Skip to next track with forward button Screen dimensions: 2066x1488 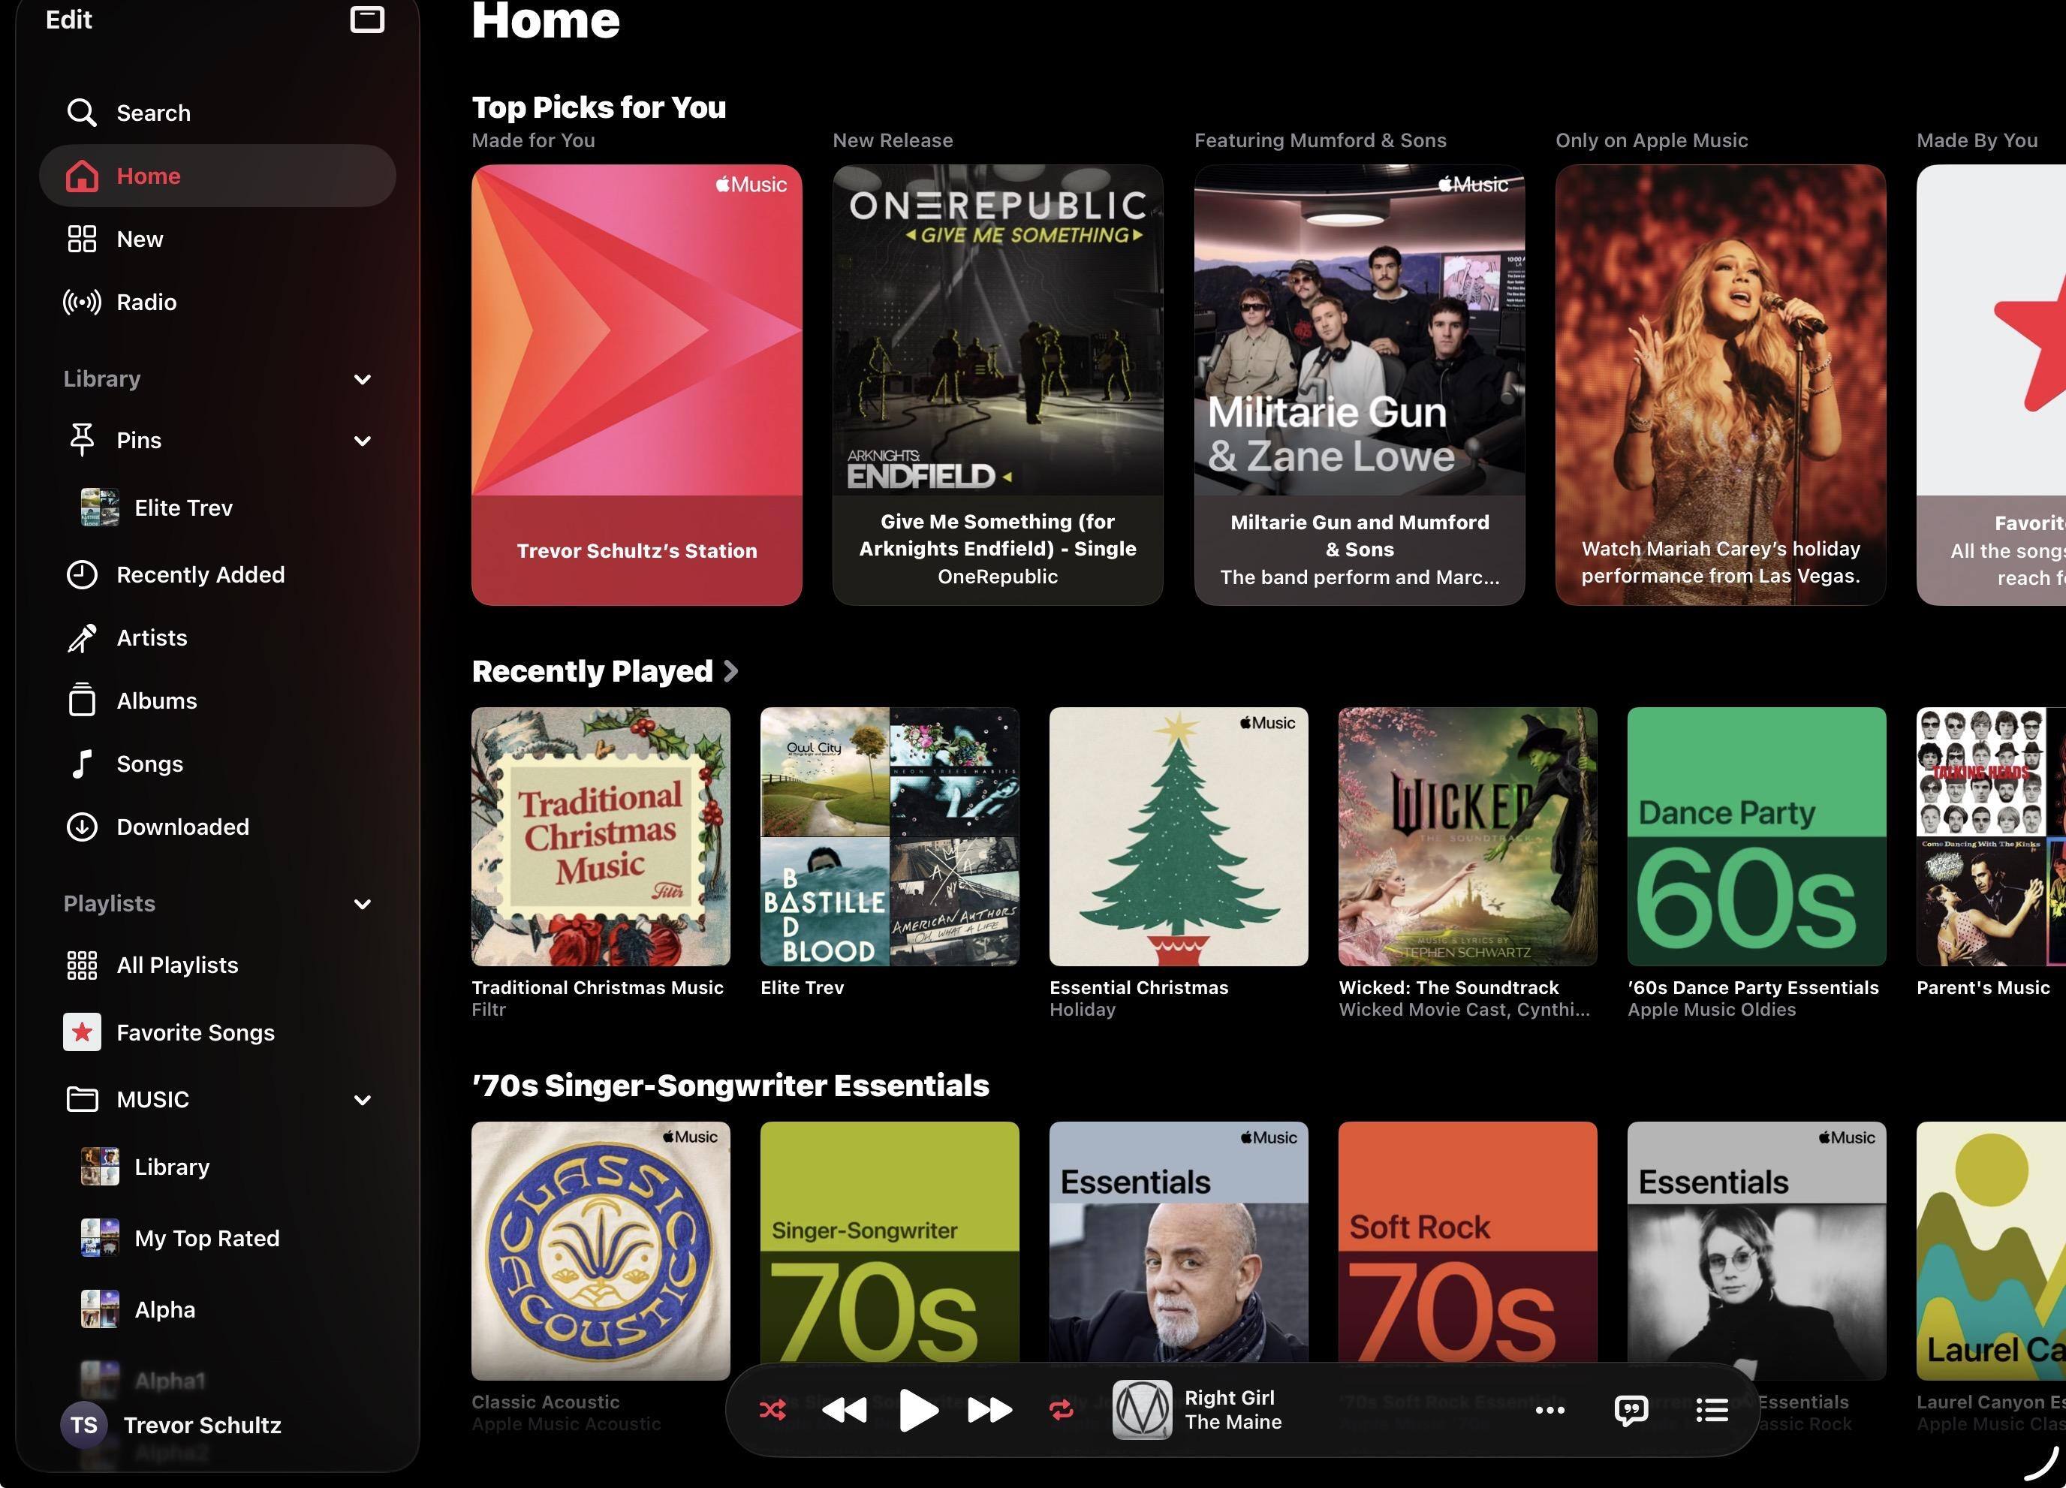[x=989, y=1411]
